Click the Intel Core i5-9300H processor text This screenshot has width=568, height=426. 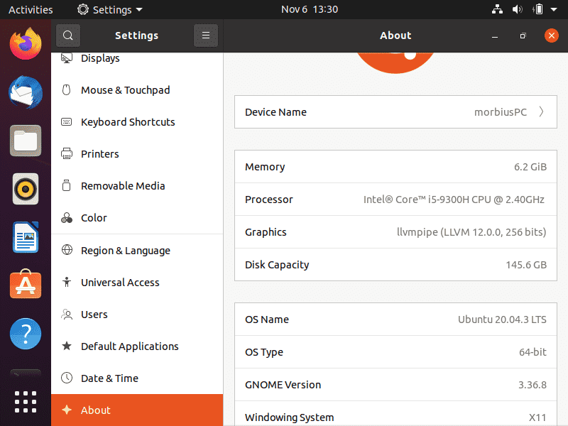(454, 200)
